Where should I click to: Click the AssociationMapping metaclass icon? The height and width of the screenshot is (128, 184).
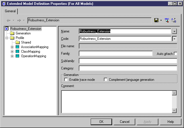[x=17, y=47]
